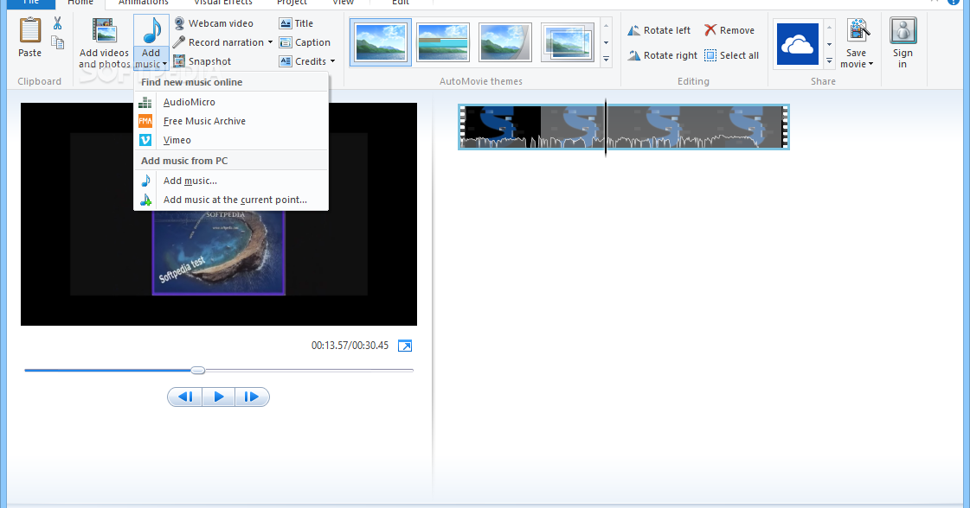970x508 pixels.
Task: Select first AutoMovie theme thumbnail
Action: point(381,42)
